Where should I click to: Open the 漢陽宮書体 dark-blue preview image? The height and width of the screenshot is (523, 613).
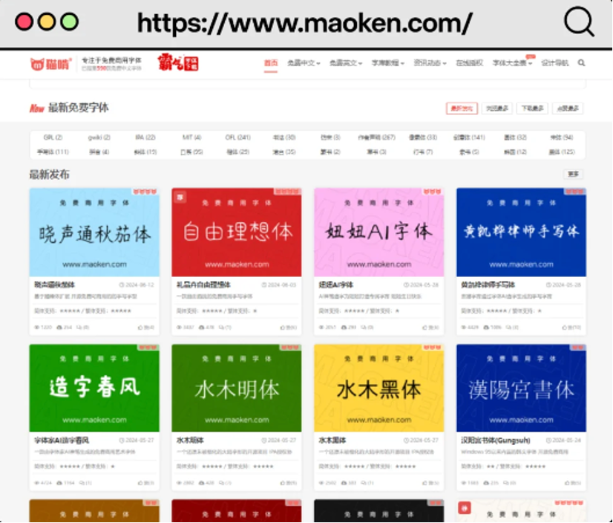click(521, 388)
